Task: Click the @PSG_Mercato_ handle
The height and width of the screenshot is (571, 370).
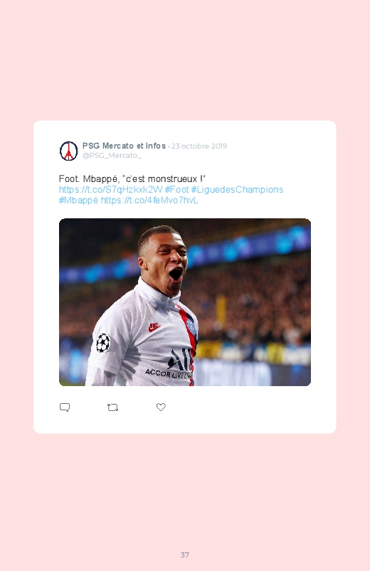Action: (x=112, y=156)
